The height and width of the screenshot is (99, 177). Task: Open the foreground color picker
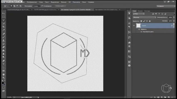(x=3, y=83)
